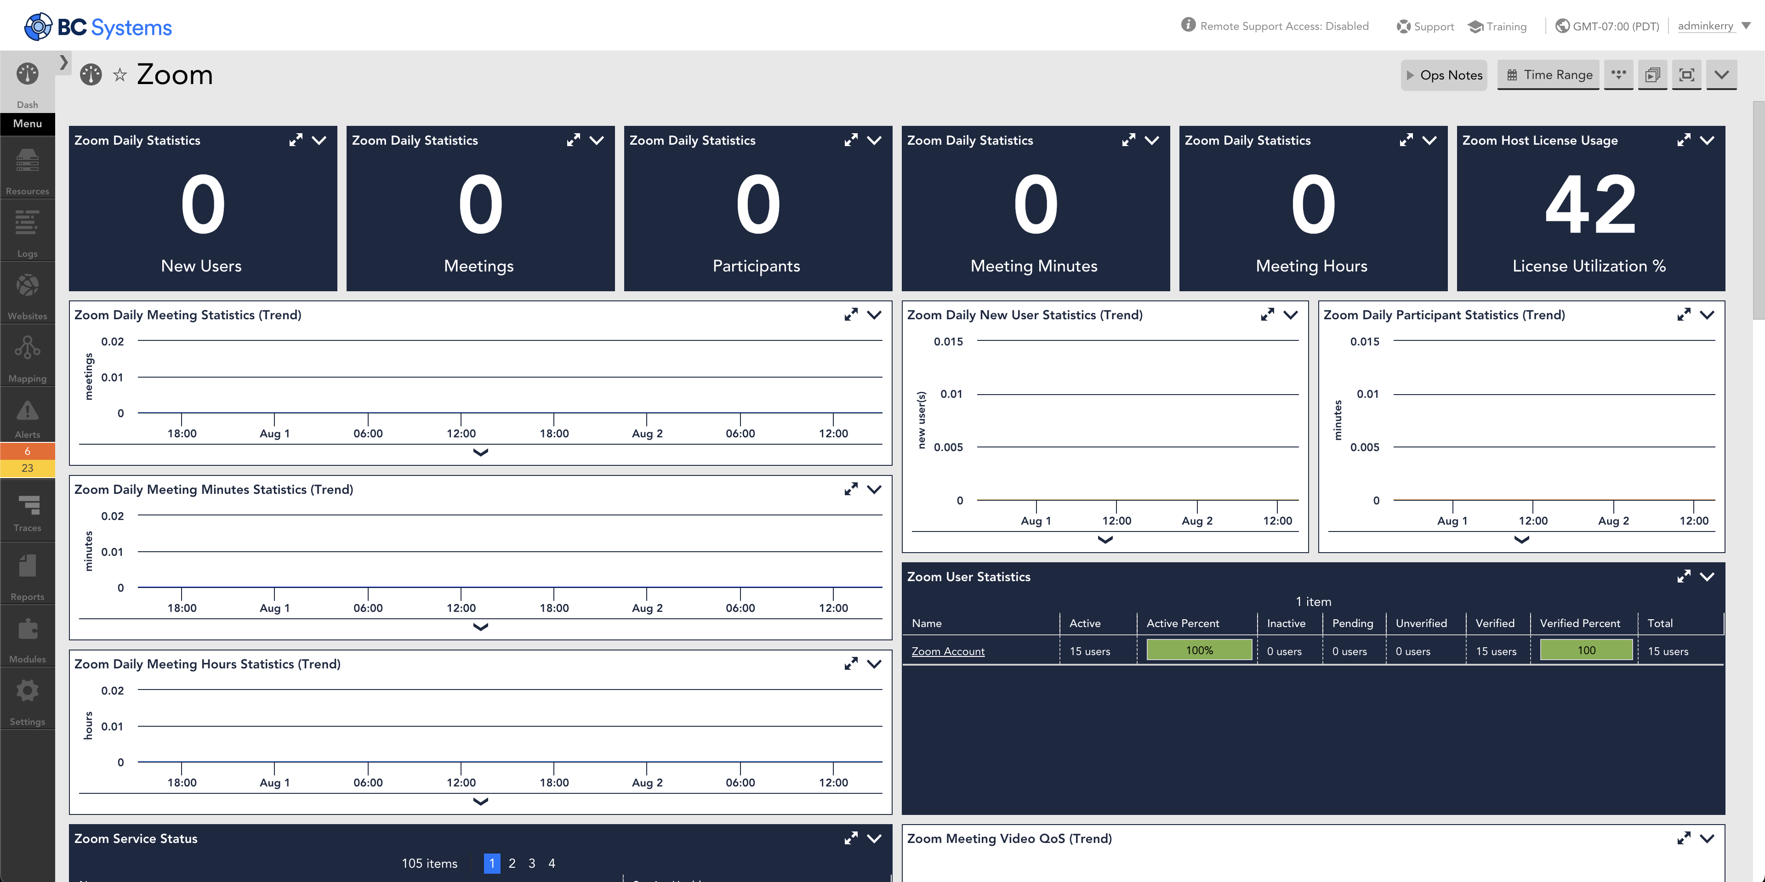Screen dimensions: 1765x882
Task: Toggle the Ops Notes panel
Action: [1444, 74]
